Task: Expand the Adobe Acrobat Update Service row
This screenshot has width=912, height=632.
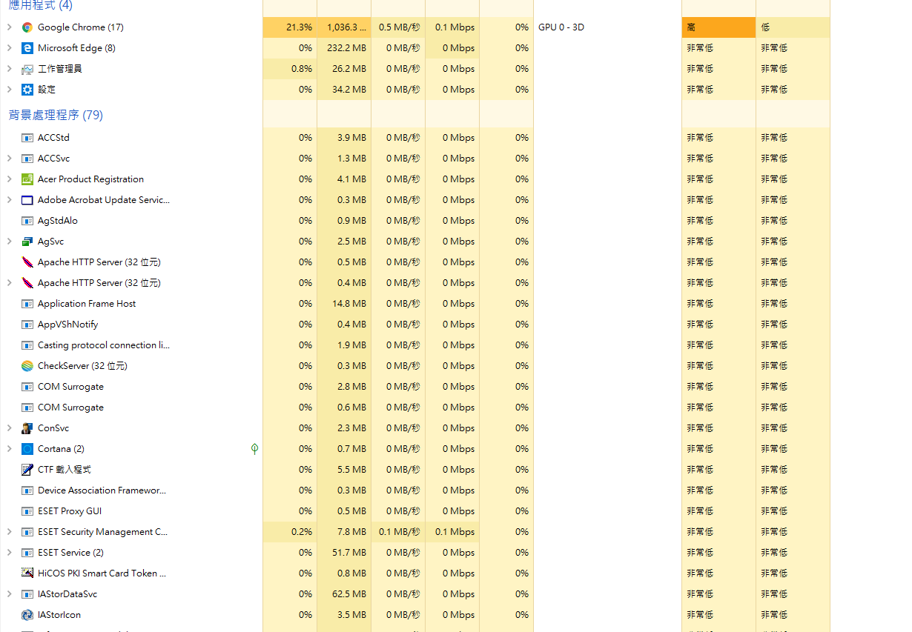Action: [9, 200]
